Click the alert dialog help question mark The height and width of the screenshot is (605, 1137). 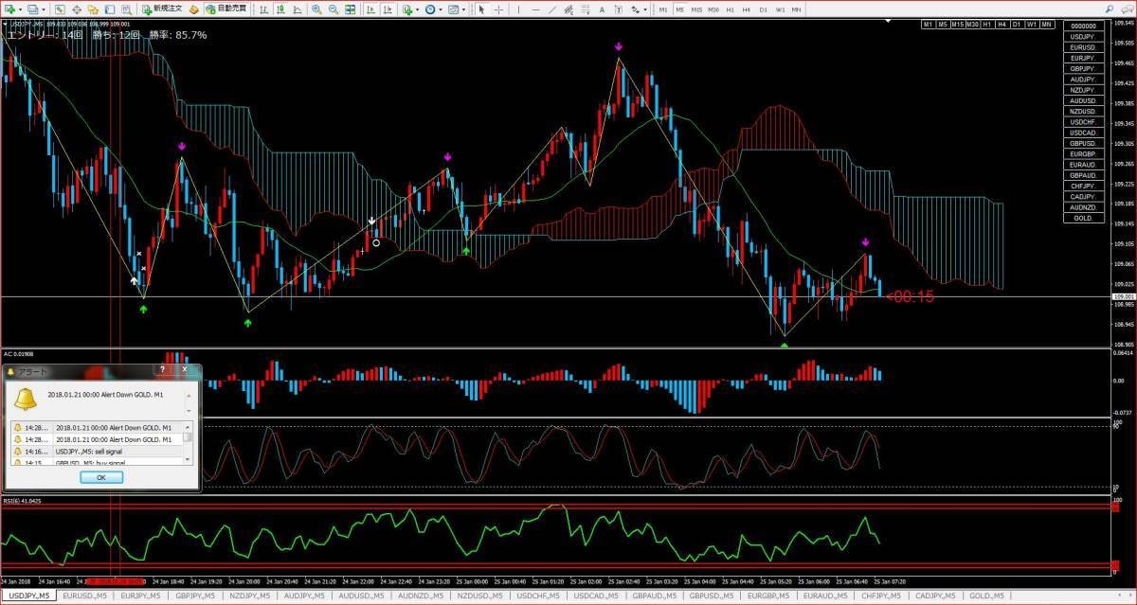pyautogui.click(x=163, y=370)
